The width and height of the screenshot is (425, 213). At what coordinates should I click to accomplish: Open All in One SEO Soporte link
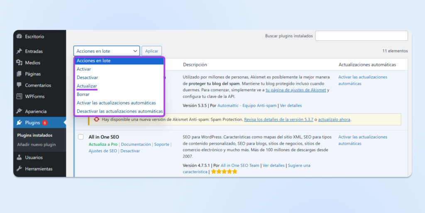[x=161, y=144]
